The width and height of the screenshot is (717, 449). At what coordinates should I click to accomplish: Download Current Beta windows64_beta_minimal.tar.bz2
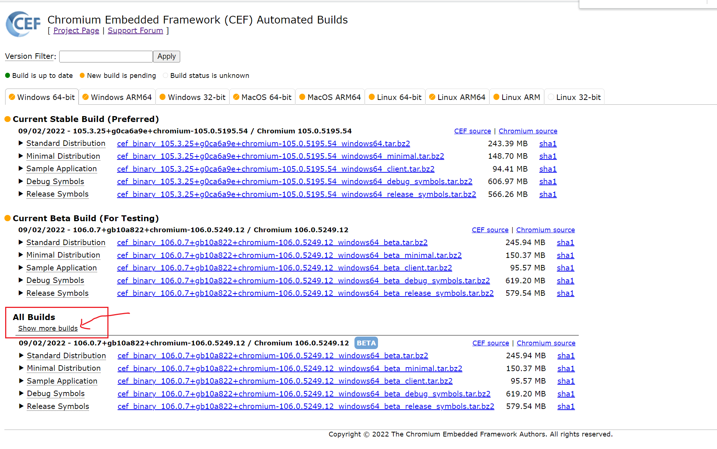click(x=289, y=255)
